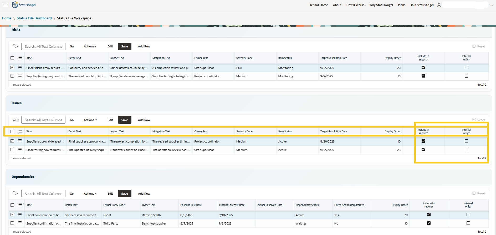Open the Dependencies Actions dropdown

click(90, 194)
